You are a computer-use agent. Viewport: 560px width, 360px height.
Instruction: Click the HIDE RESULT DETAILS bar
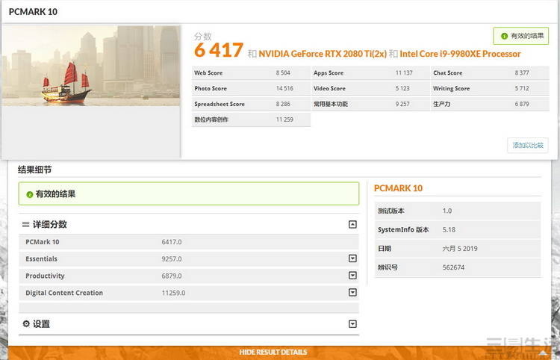(273, 352)
